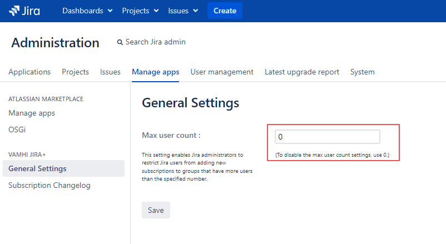
Task: Select General Settings in the sidebar
Action: point(37,168)
